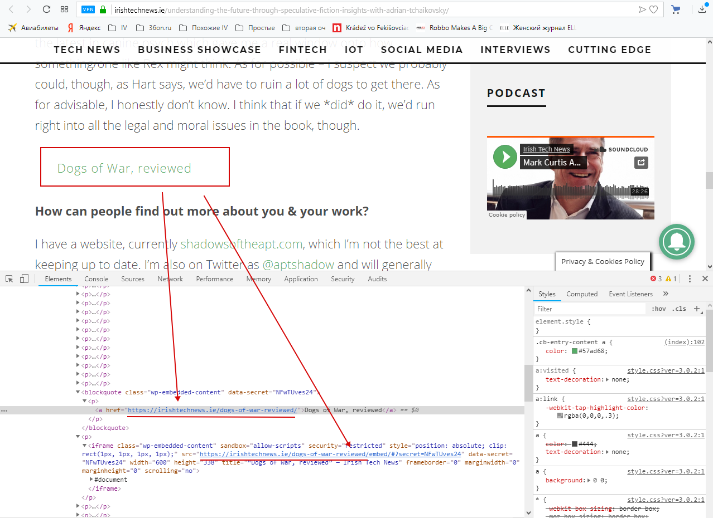Toggle the :hov element state panel
Screen dimensions: 713x518
coord(659,309)
